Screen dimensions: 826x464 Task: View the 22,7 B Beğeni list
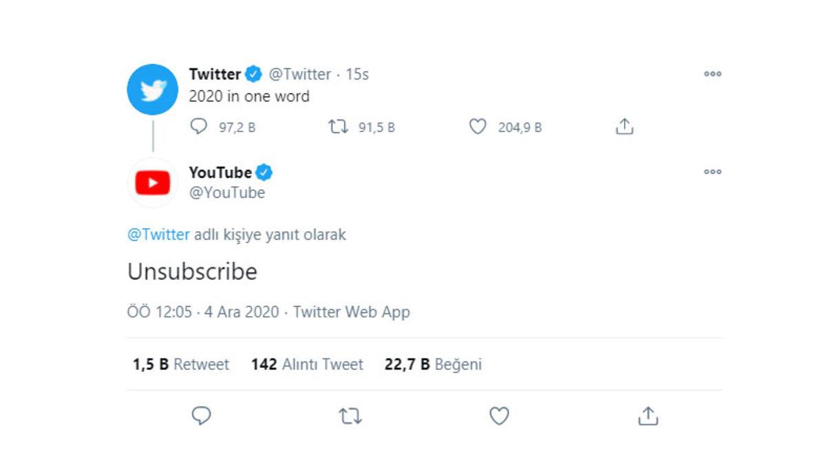(434, 364)
